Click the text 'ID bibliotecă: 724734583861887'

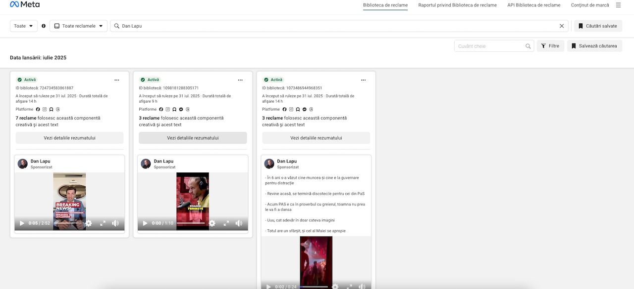tap(45, 88)
